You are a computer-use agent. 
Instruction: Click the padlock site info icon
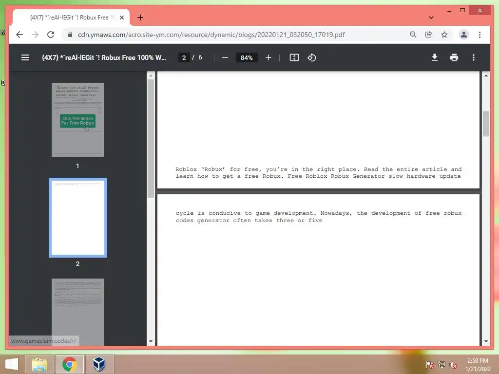point(70,35)
